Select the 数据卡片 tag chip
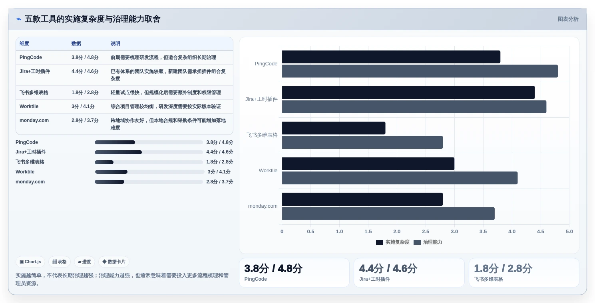Viewport: 595px width, 303px height. tap(114, 262)
